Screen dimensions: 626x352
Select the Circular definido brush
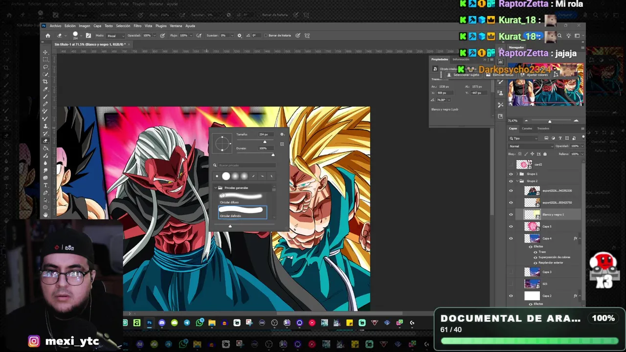coord(243,212)
